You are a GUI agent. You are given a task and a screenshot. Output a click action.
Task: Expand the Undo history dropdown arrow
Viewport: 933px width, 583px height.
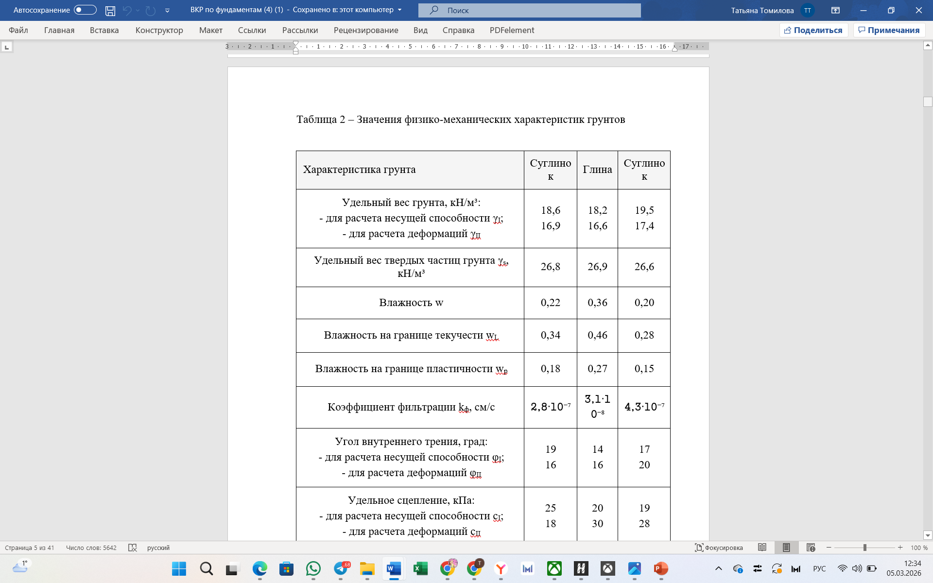click(138, 10)
